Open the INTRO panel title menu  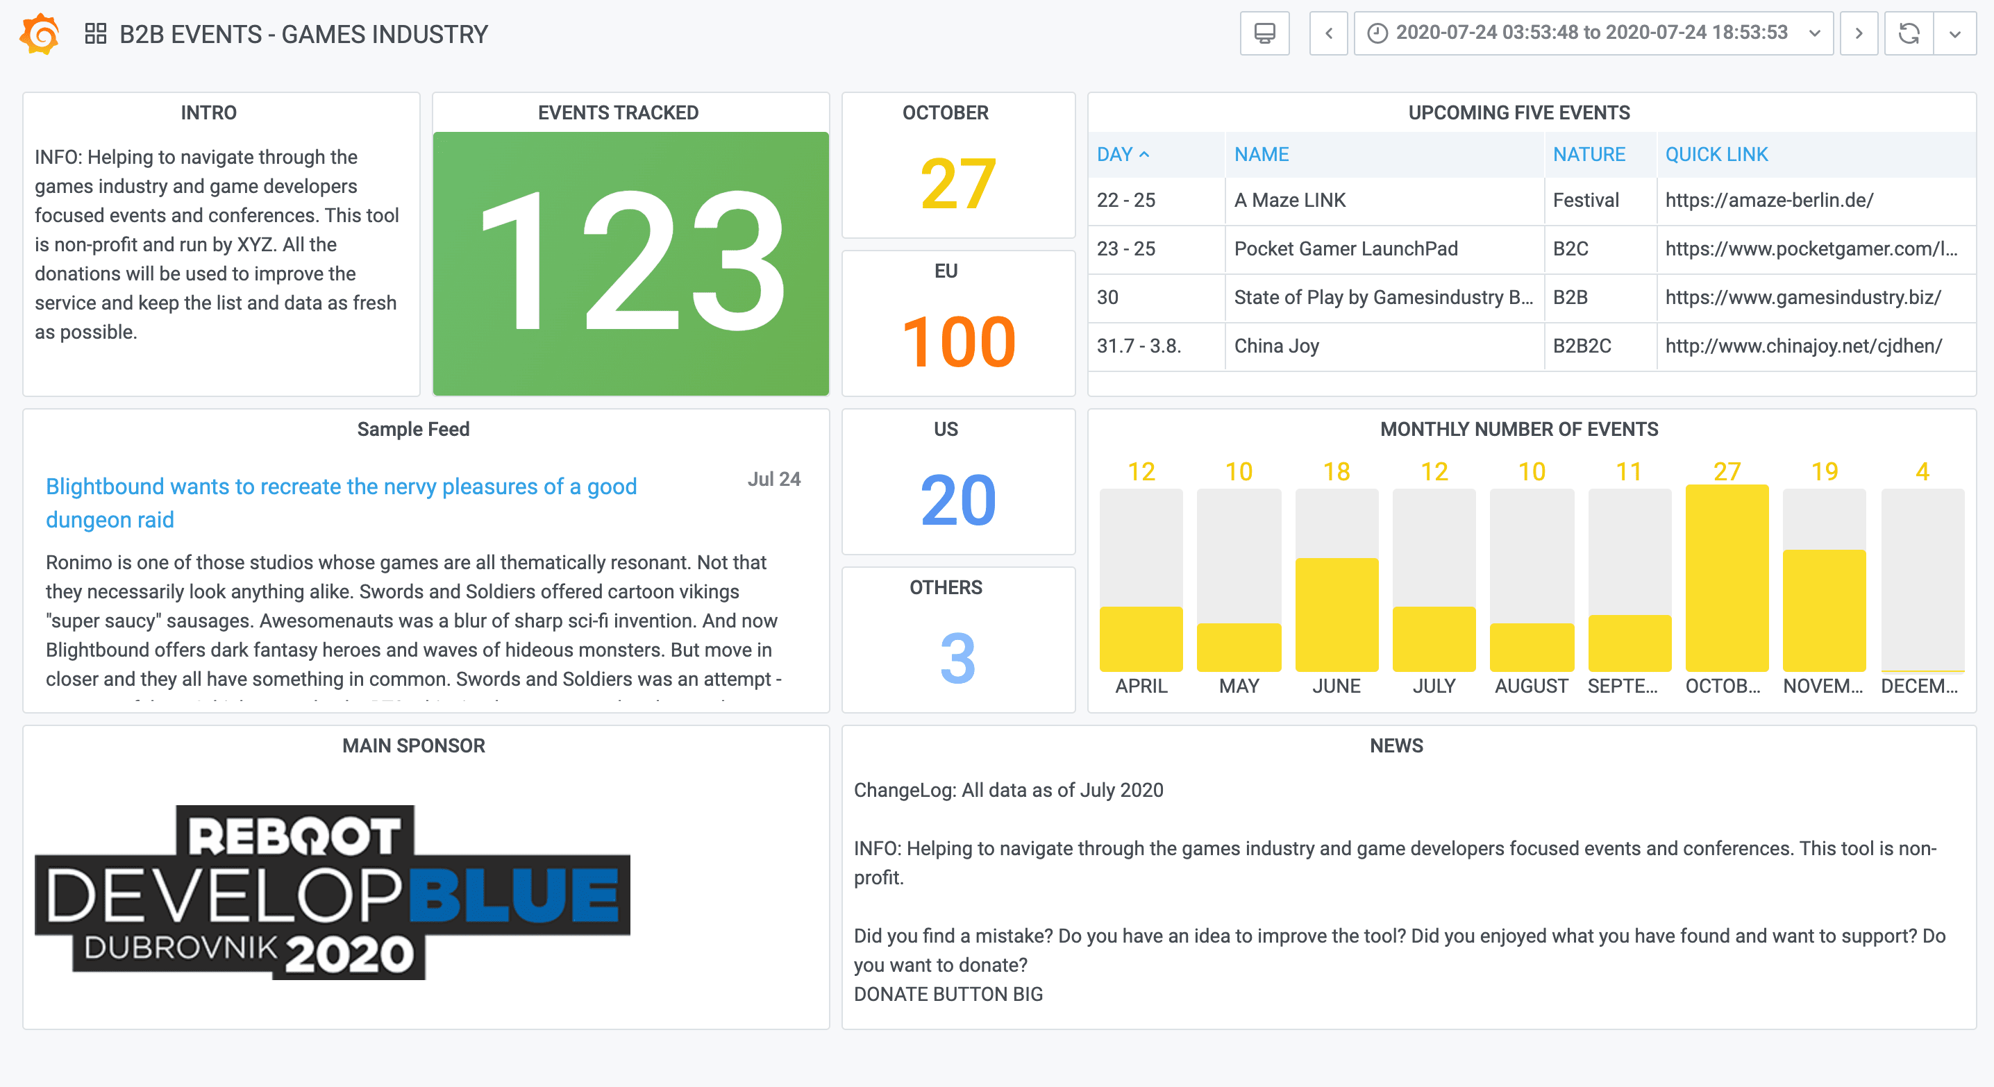[208, 113]
